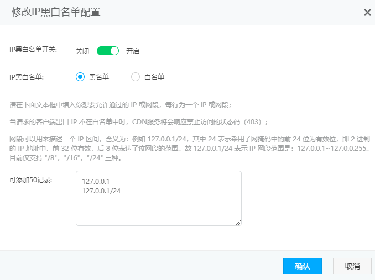Click the IP黑白名单开关 field label

pos(33,50)
